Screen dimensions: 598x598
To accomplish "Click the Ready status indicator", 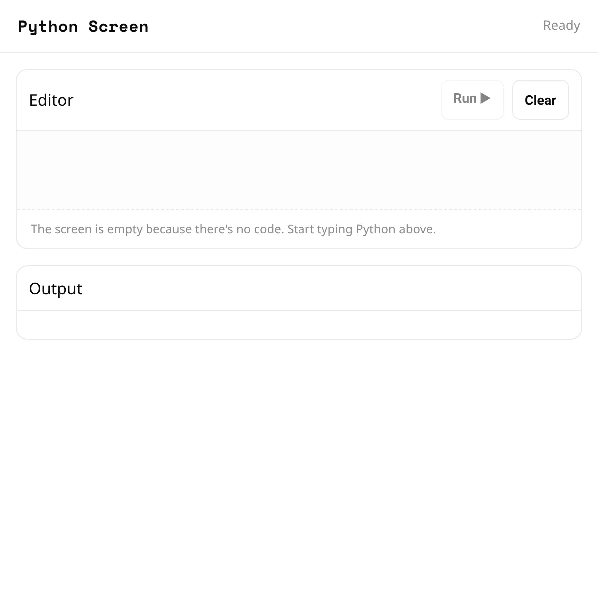I will [x=561, y=25].
